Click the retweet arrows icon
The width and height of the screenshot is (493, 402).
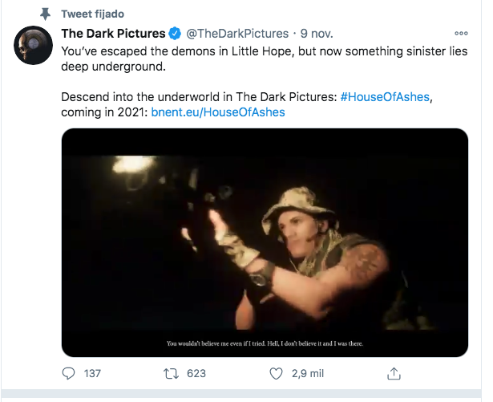click(170, 374)
